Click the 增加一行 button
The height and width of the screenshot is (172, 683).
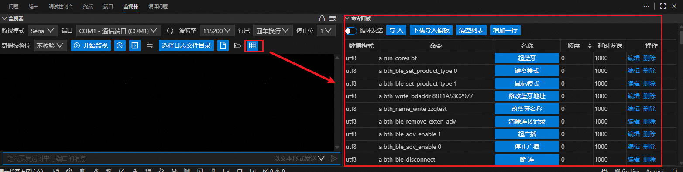coord(505,30)
